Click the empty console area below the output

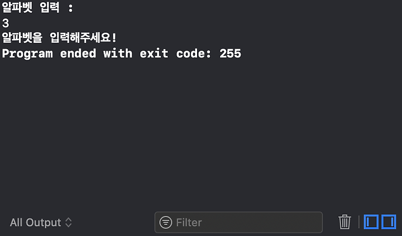pos(201,133)
